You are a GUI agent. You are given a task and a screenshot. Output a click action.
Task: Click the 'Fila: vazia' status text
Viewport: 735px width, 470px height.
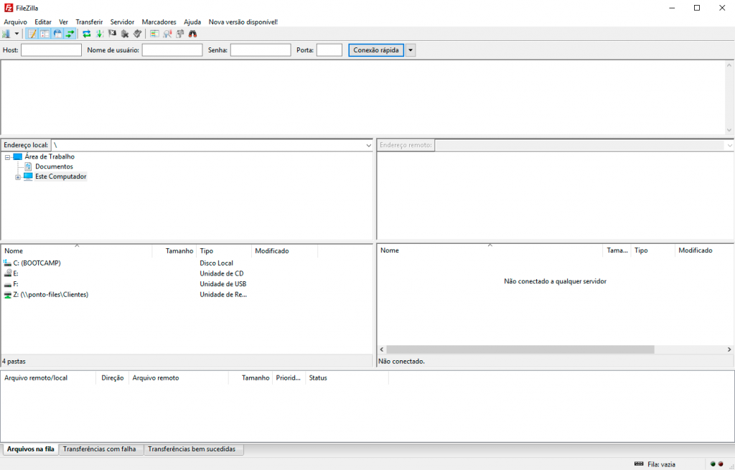pos(661,464)
